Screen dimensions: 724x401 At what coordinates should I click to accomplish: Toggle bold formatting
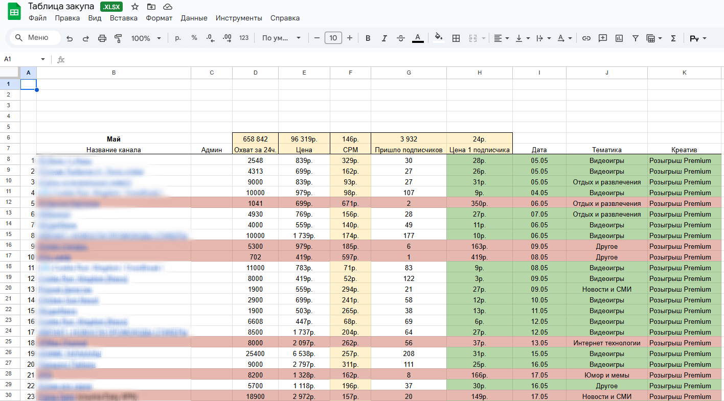point(368,38)
